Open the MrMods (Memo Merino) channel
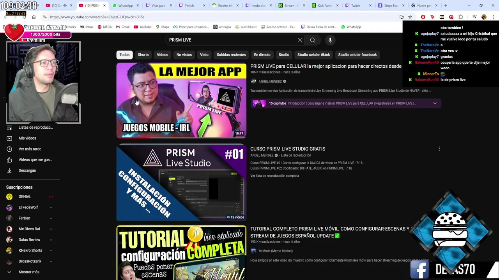Image resolution: width=499 pixels, height=280 pixels. [275, 251]
